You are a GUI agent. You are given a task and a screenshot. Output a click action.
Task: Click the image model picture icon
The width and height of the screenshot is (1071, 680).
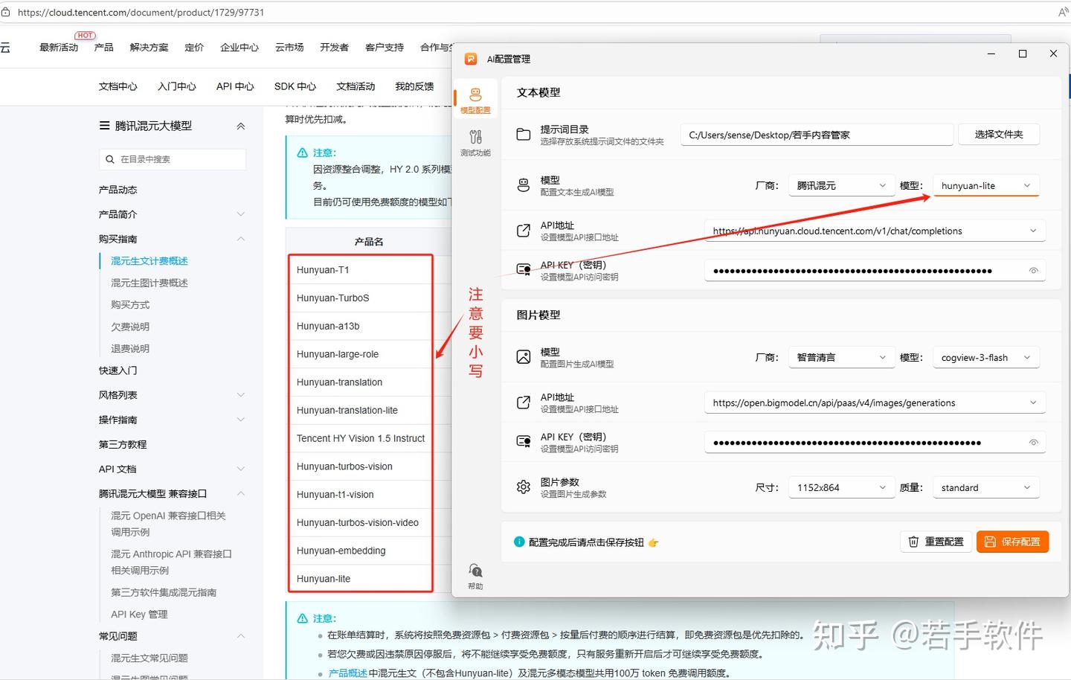(x=524, y=357)
